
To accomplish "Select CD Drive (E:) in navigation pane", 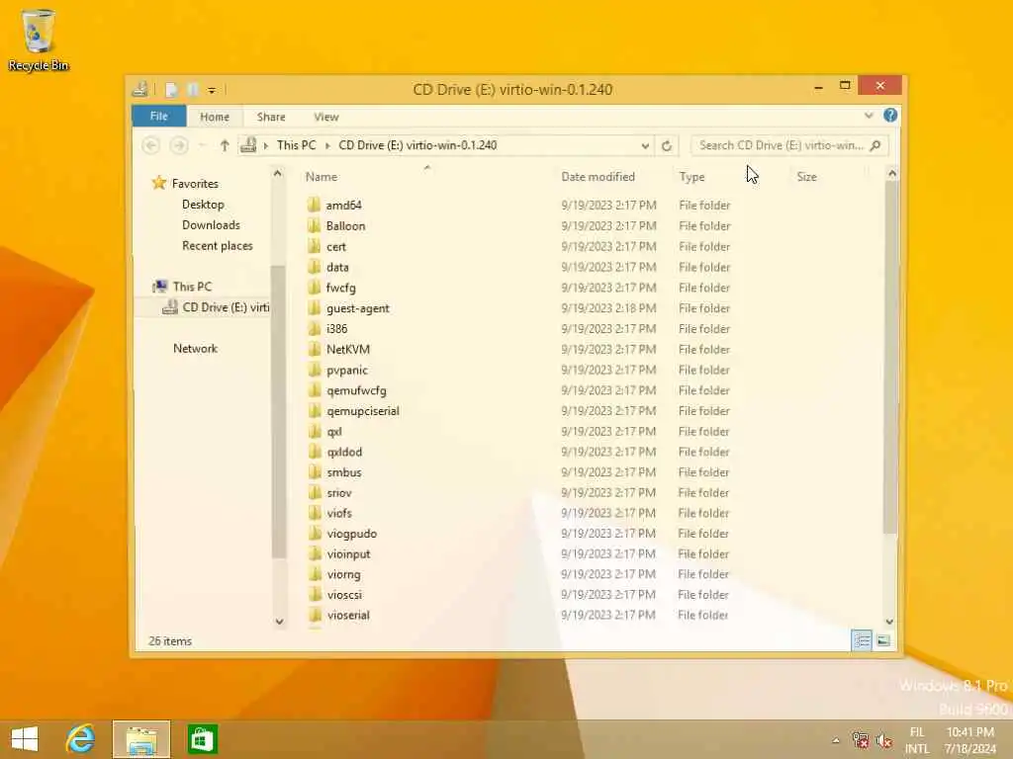I will (x=216, y=307).
